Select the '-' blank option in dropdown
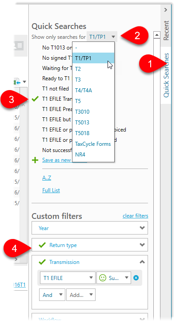176x321 pixels. coord(93,48)
